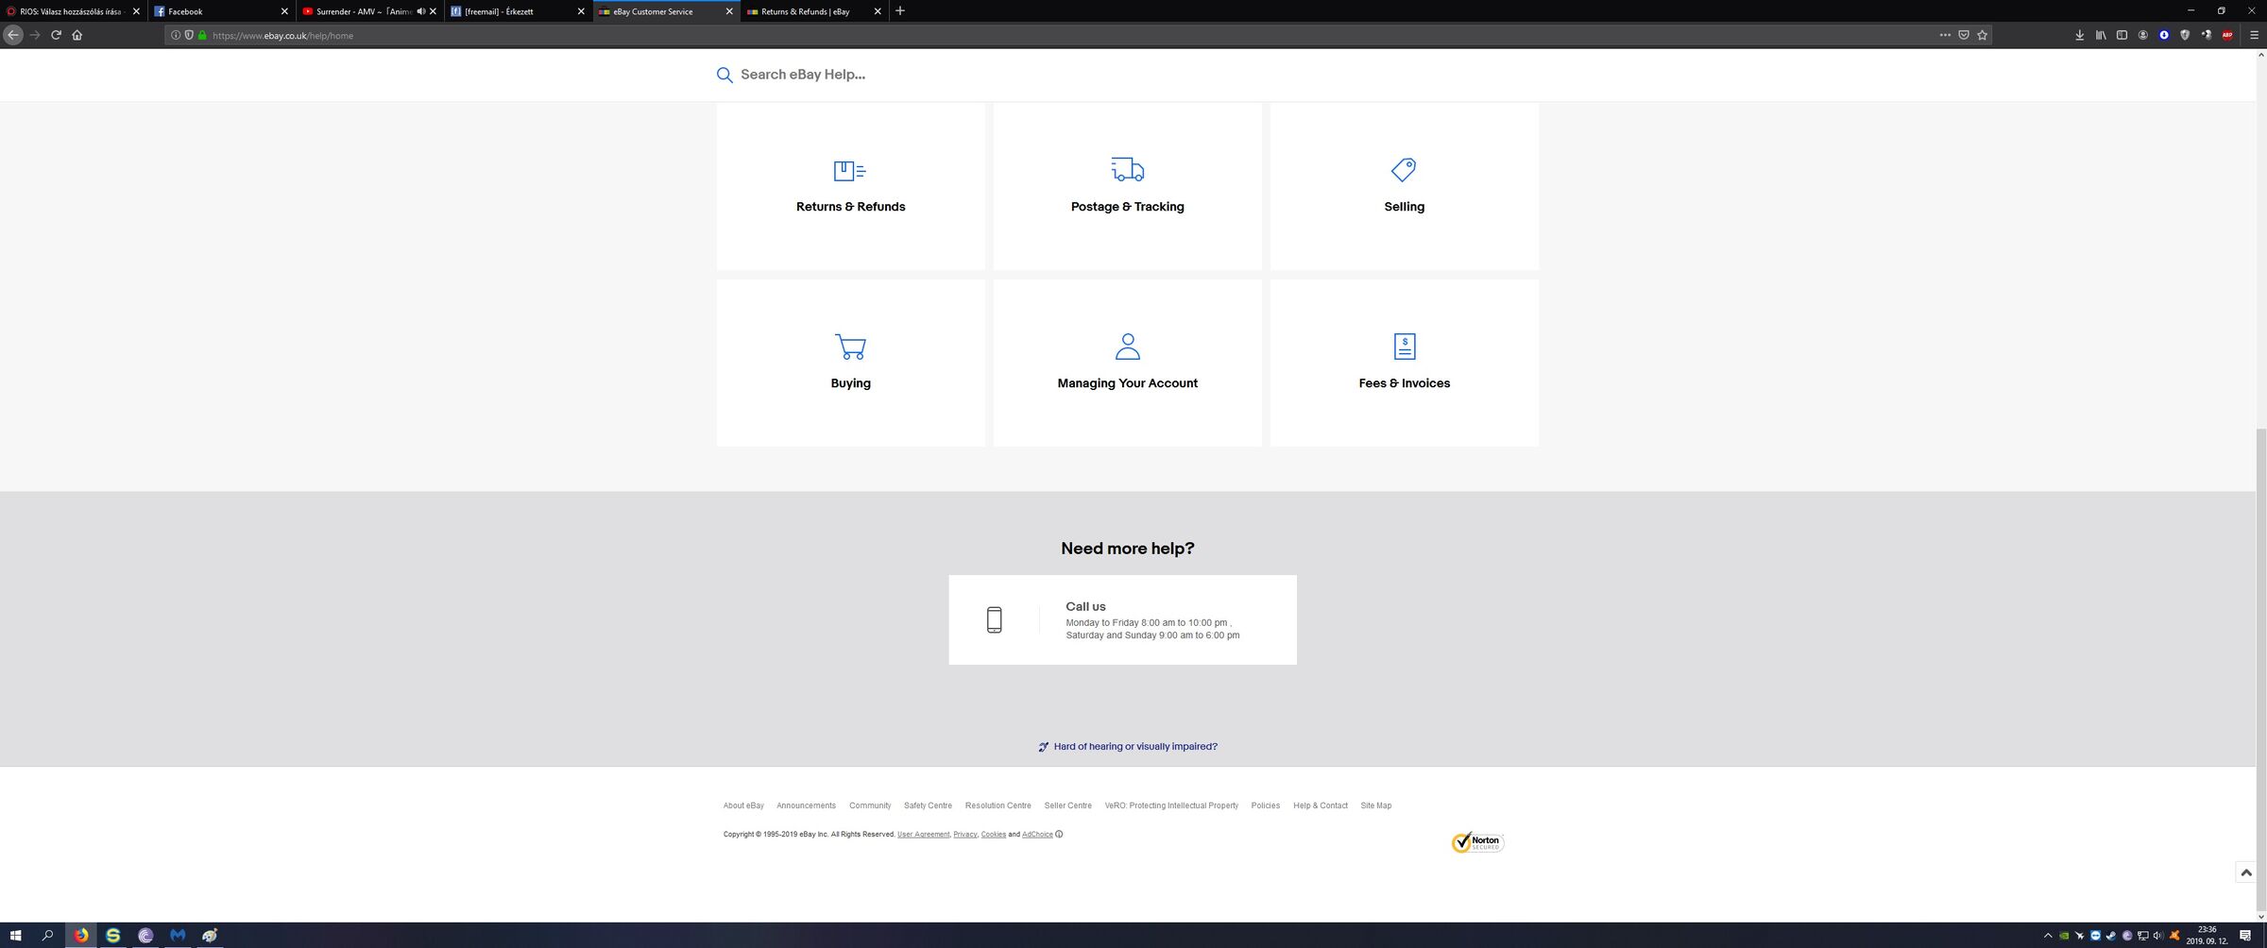This screenshot has width=2267, height=948.
Task: Click the Returns & Refunds box icon
Action: tap(850, 170)
